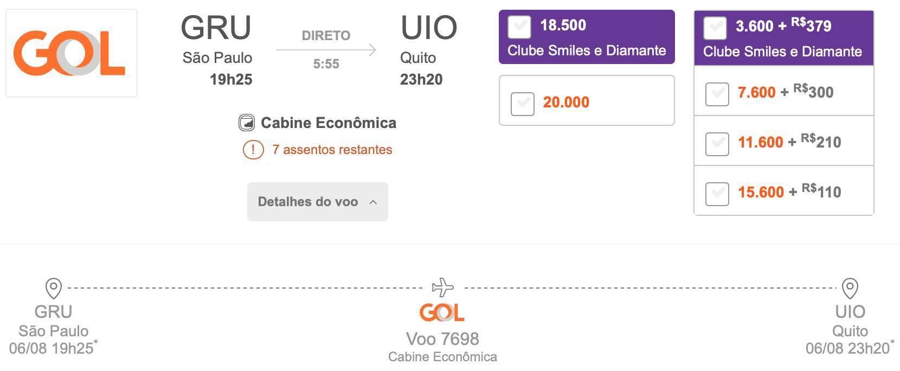
Task: Click the 7 assentos restantes warning text
Action: (x=332, y=150)
